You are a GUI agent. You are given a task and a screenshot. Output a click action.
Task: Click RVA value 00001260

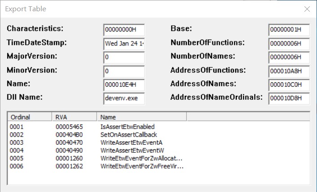click(x=69, y=158)
